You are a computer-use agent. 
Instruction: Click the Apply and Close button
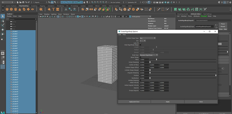[134, 102]
